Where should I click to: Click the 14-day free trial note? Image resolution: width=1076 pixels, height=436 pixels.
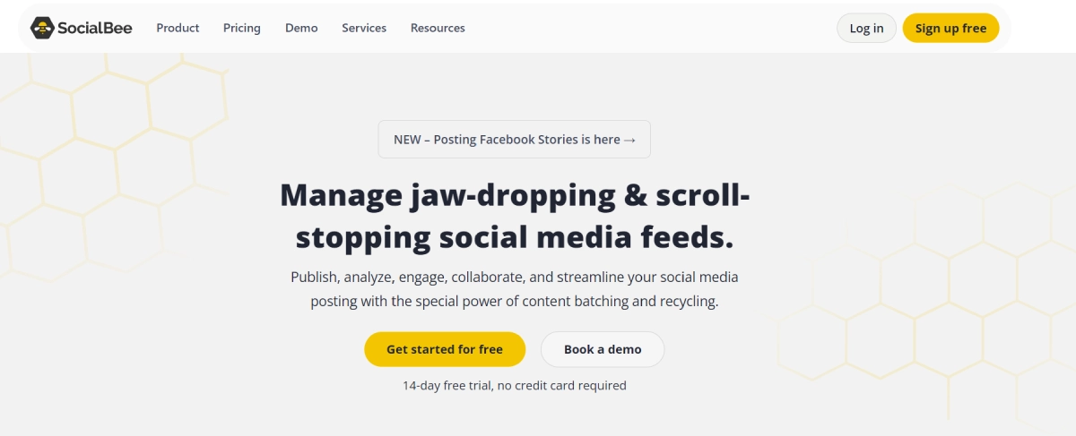(515, 386)
